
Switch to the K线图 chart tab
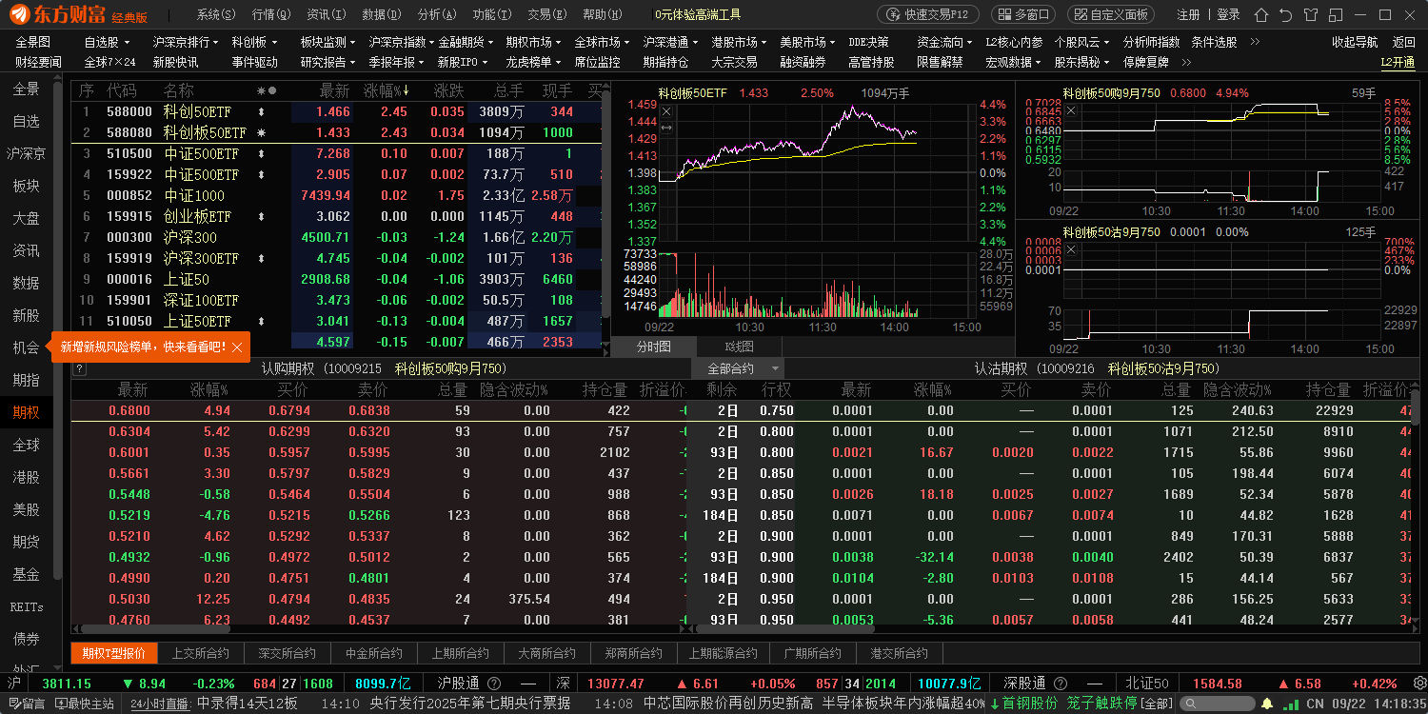[x=739, y=347]
